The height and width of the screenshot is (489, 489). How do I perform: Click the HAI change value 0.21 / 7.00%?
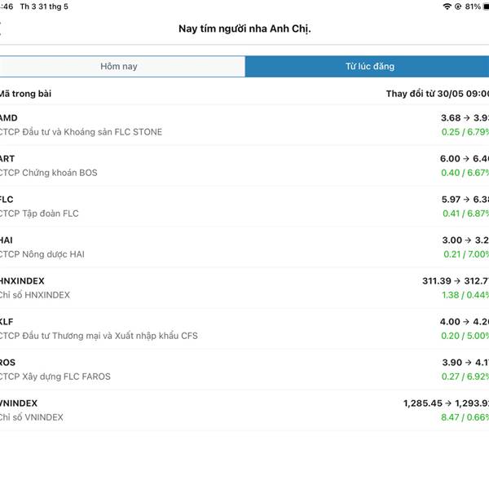point(466,254)
